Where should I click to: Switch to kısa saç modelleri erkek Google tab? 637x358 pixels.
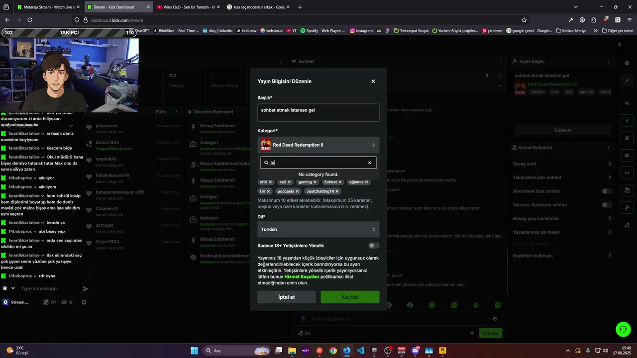pos(258,7)
